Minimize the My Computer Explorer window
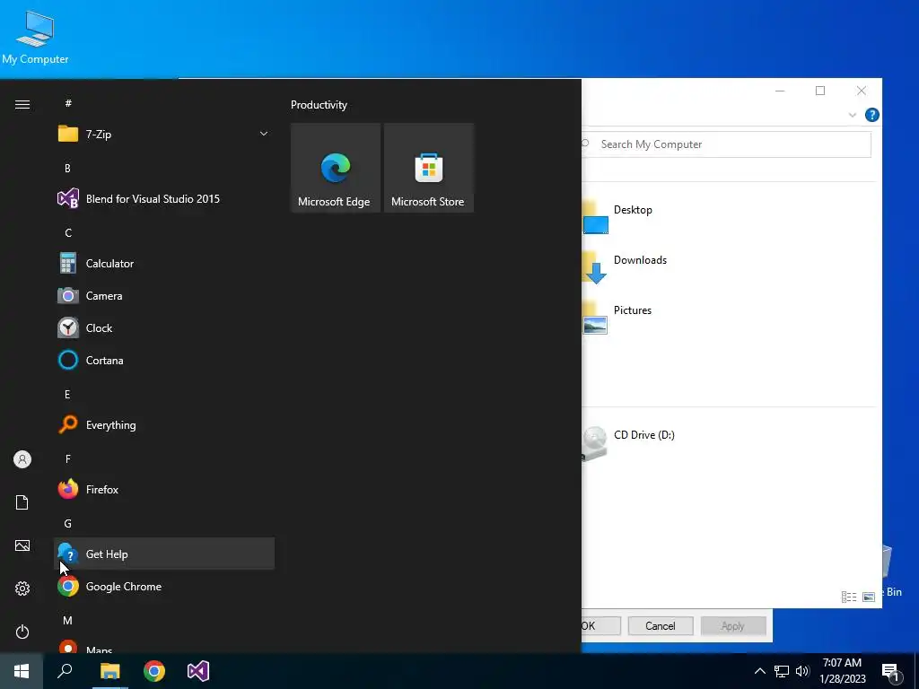919x689 pixels. click(x=780, y=91)
